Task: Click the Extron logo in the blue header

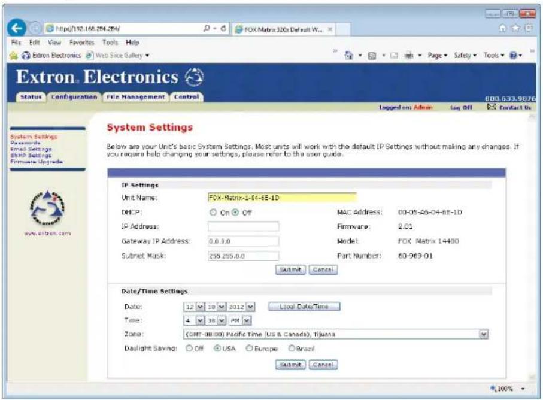Action: [x=195, y=77]
